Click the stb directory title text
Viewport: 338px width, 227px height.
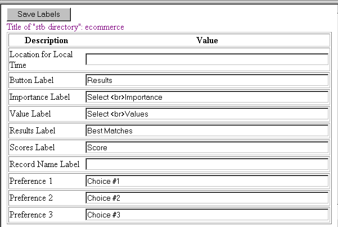click(65, 27)
